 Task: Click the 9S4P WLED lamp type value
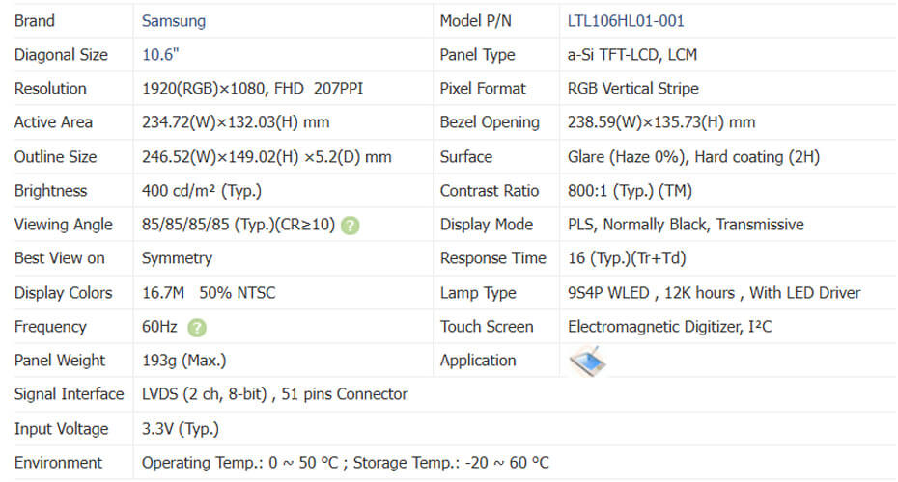pyautogui.click(x=714, y=293)
